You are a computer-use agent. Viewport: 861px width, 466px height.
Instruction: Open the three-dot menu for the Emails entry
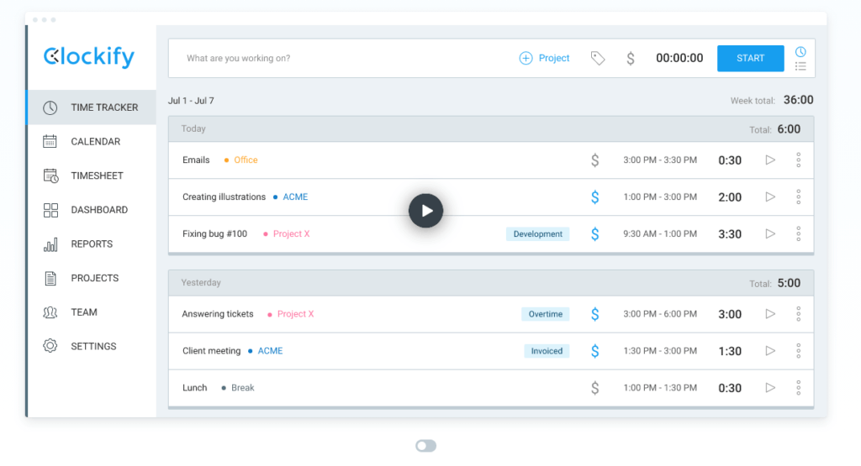tap(799, 160)
